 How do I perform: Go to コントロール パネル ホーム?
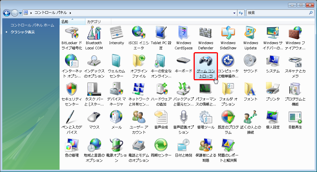[x=32, y=25]
